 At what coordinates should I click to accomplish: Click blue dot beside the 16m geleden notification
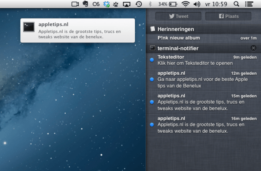pos(152,125)
